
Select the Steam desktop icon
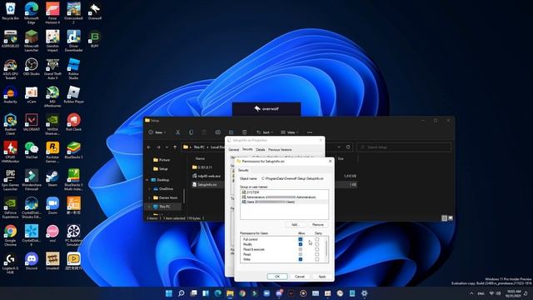pyautogui.click(x=52, y=177)
